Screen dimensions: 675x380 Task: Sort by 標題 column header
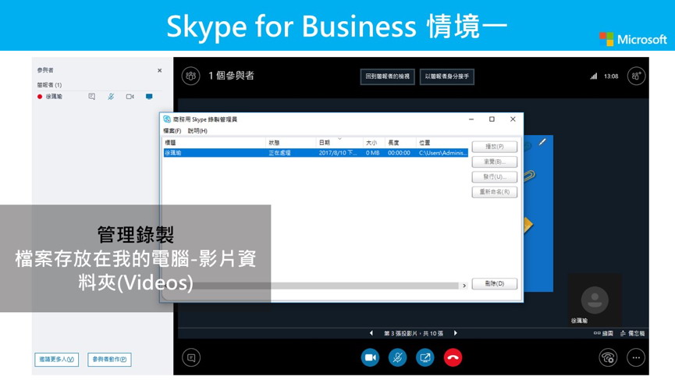pyautogui.click(x=215, y=143)
